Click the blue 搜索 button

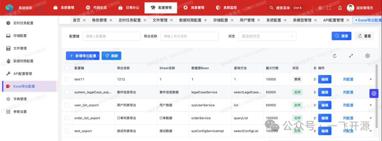(x=341, y=36)
